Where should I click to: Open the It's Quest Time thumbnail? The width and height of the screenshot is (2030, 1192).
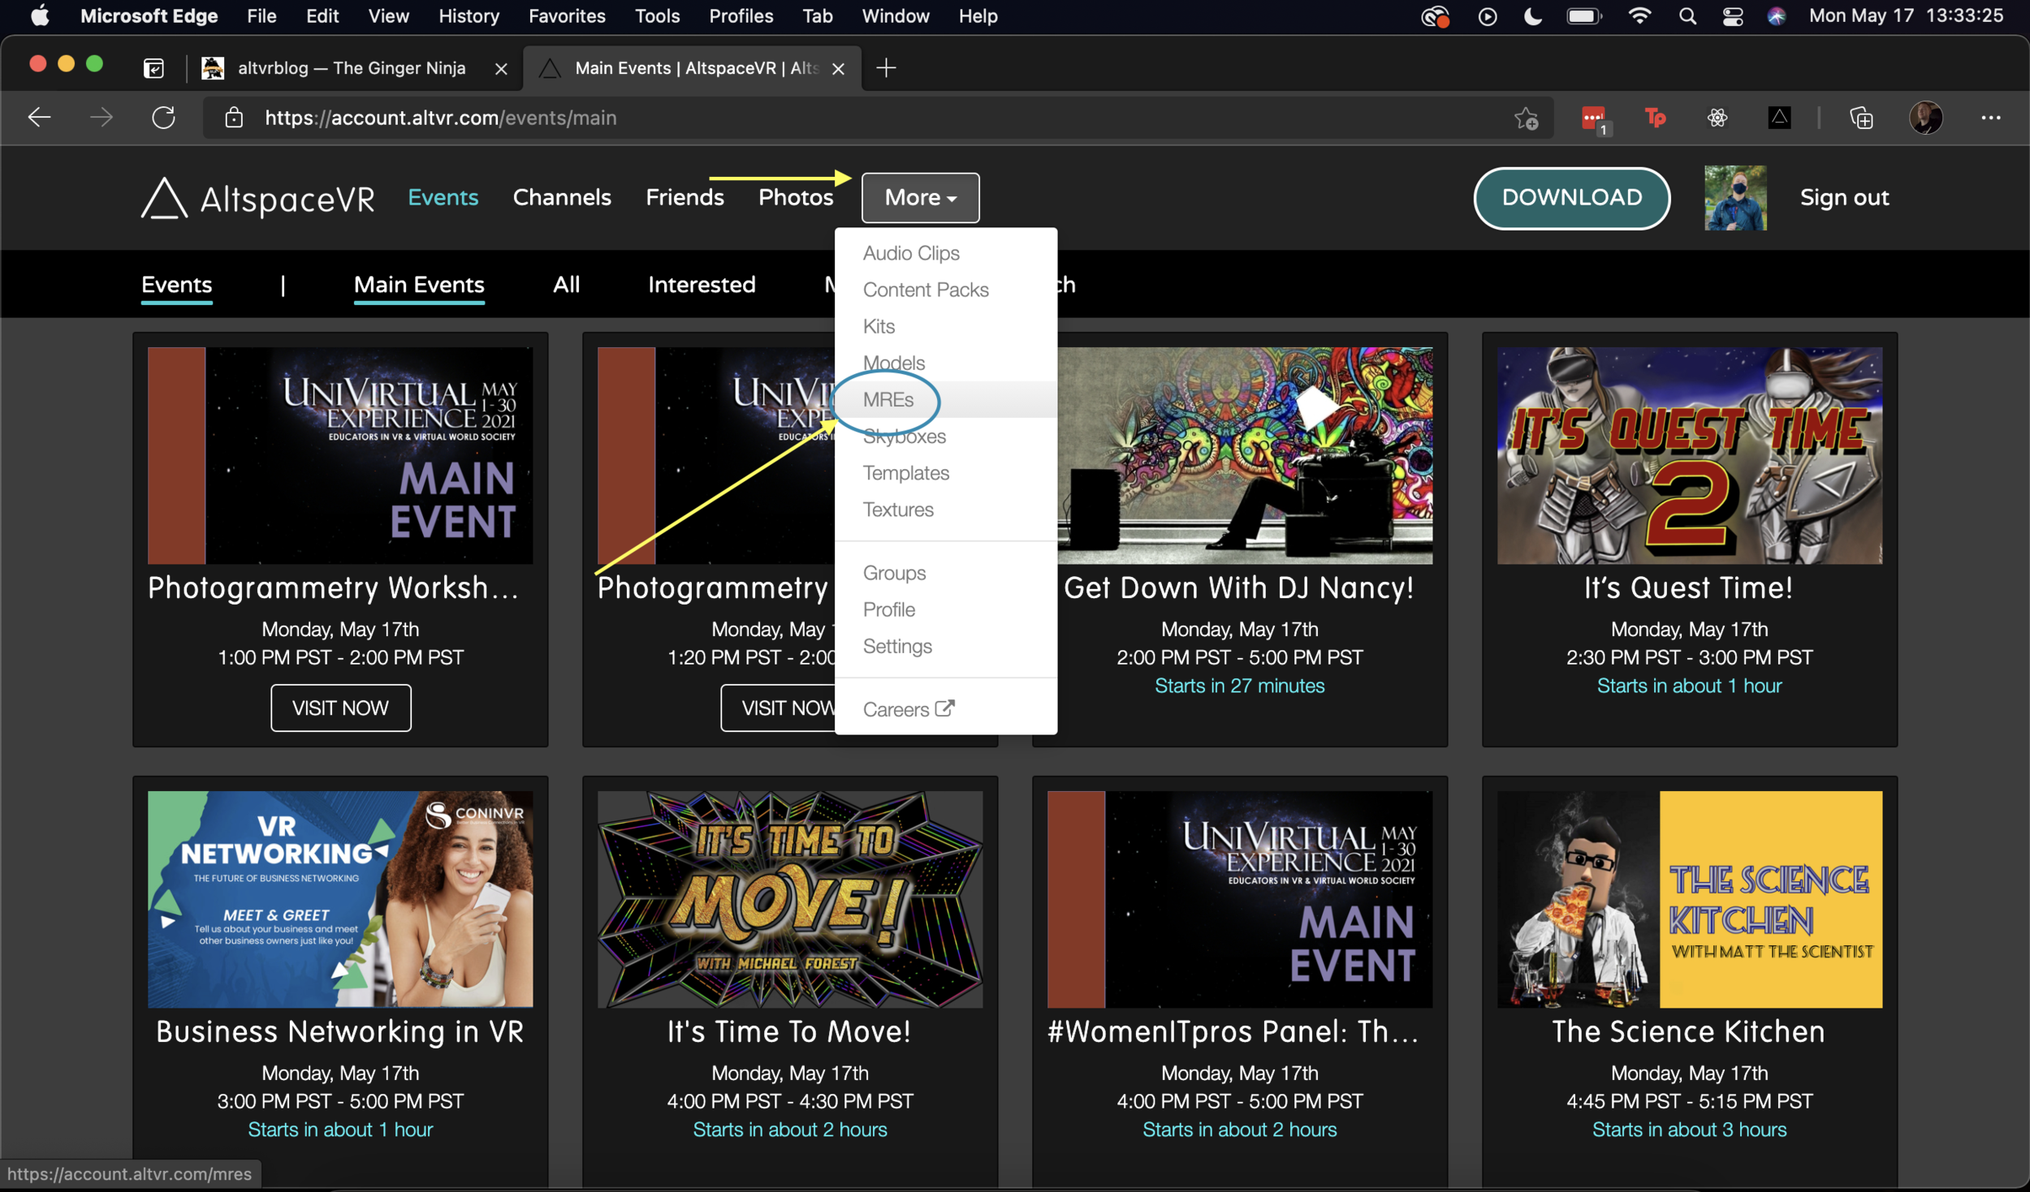pyautogui.click(x=1689, y=455)
